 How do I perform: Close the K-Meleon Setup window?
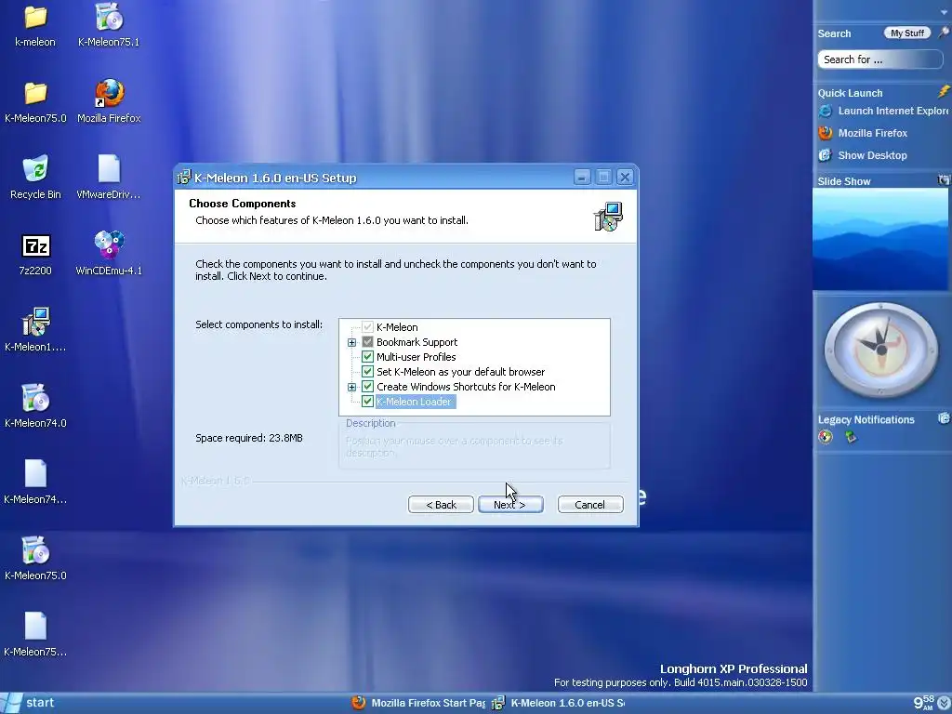point(625,177)
